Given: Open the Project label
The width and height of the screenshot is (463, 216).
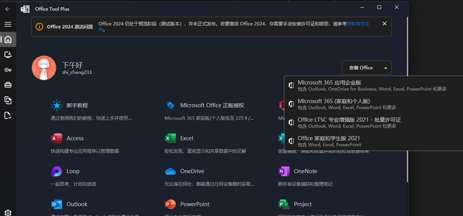Looking at the screenshot, I should click(303, 204).
